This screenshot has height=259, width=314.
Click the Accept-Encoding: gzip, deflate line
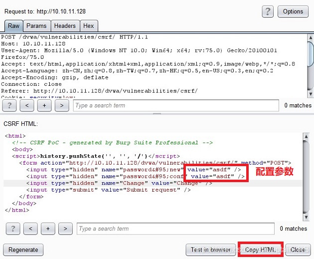(x=55, y=77)
